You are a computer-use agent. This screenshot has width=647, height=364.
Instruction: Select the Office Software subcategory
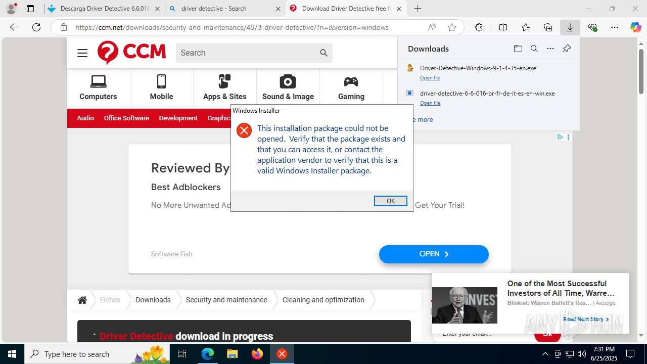click(x=126, y=118)
